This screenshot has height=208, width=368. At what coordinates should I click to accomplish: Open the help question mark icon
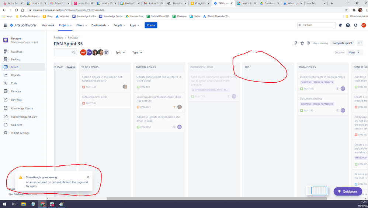coord(348,25)
